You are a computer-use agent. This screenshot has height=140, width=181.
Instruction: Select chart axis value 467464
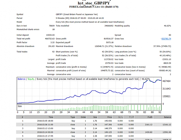click(167, 81)
